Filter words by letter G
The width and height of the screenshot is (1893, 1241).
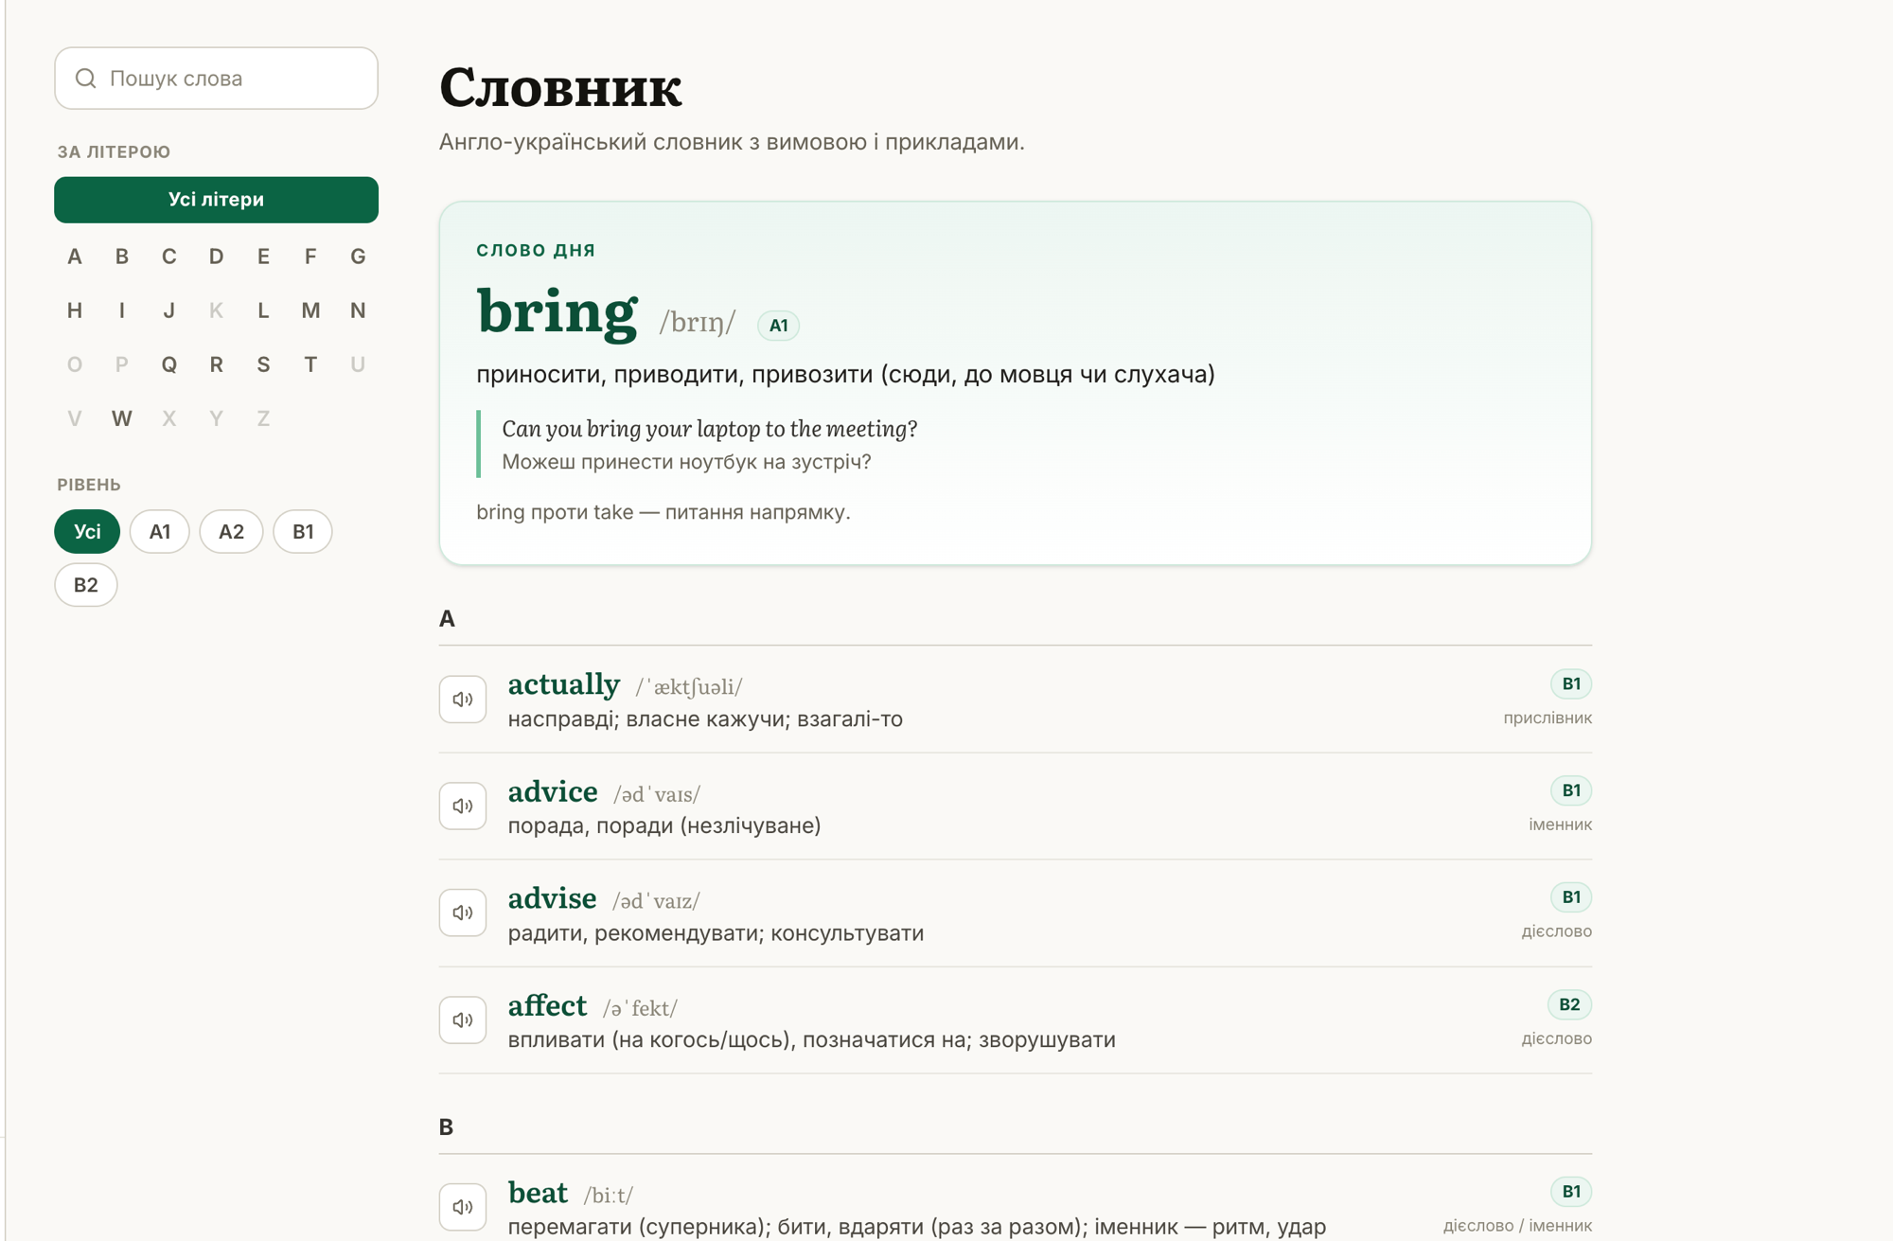[x=358, y=257]
